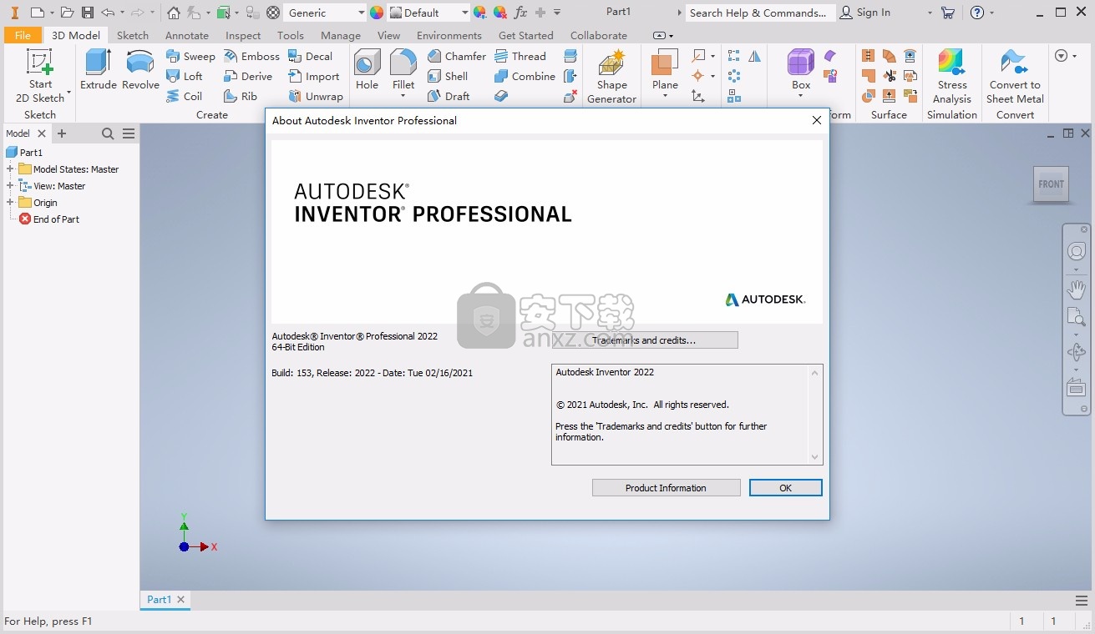
Task: Close the Part1 document tab
Action: click(x=181, y=599)
